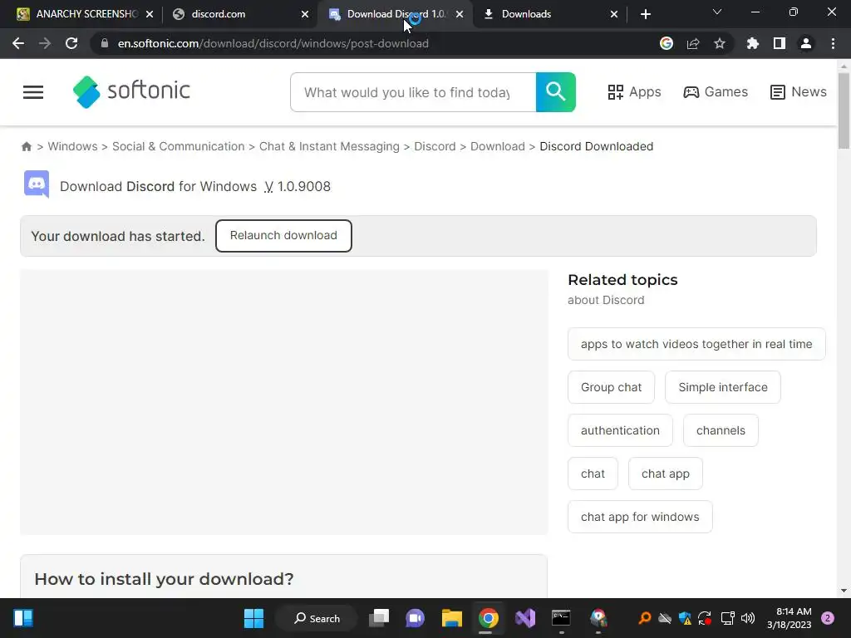Click the scrollbar down arrow
This screenshot has height=638, width=851.
[x=844, y=591]
